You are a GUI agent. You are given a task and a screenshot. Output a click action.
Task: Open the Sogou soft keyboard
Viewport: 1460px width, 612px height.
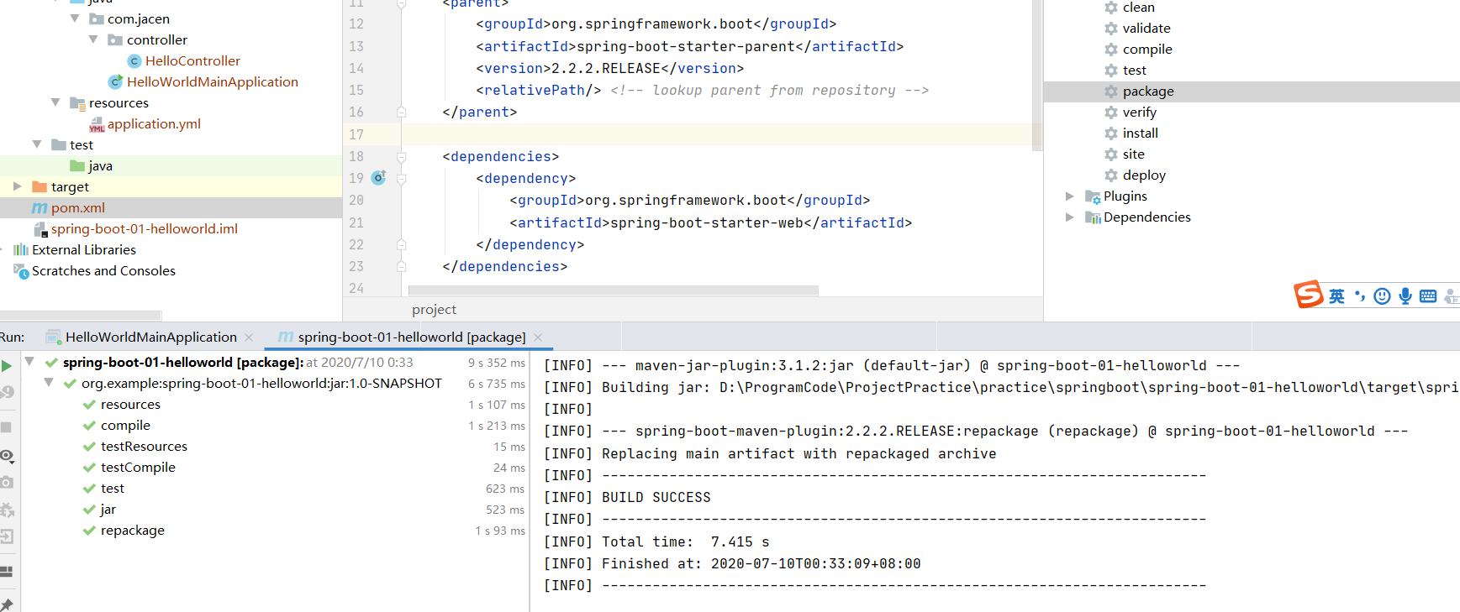coord(1427,296)
